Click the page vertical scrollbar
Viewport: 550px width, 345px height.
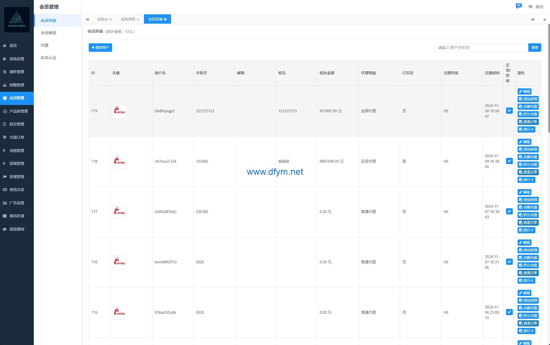coord(549,78)
